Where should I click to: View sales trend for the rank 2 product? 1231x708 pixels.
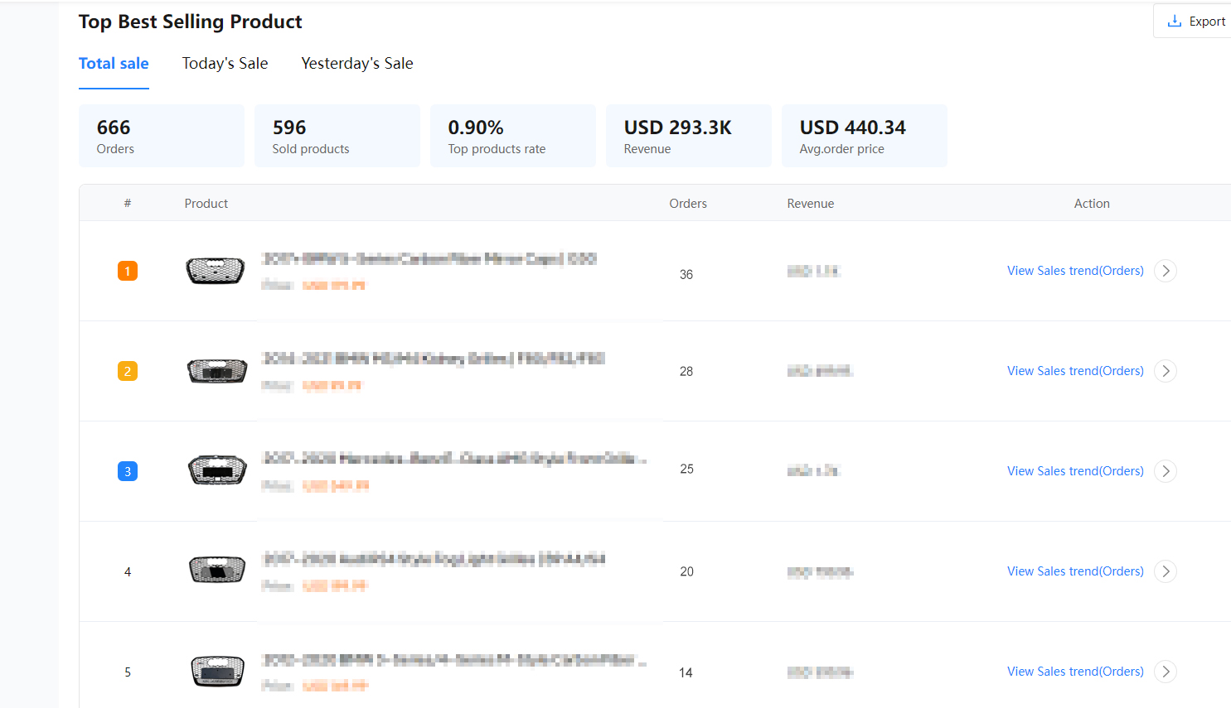[1075, 371]
